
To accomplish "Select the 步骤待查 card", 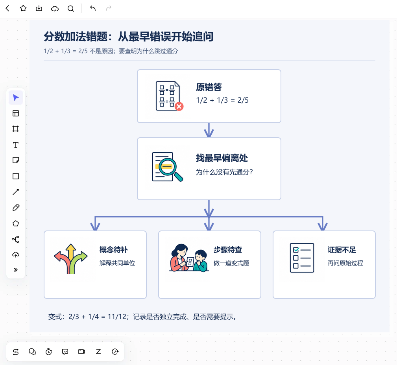I will tap(210, 265).
